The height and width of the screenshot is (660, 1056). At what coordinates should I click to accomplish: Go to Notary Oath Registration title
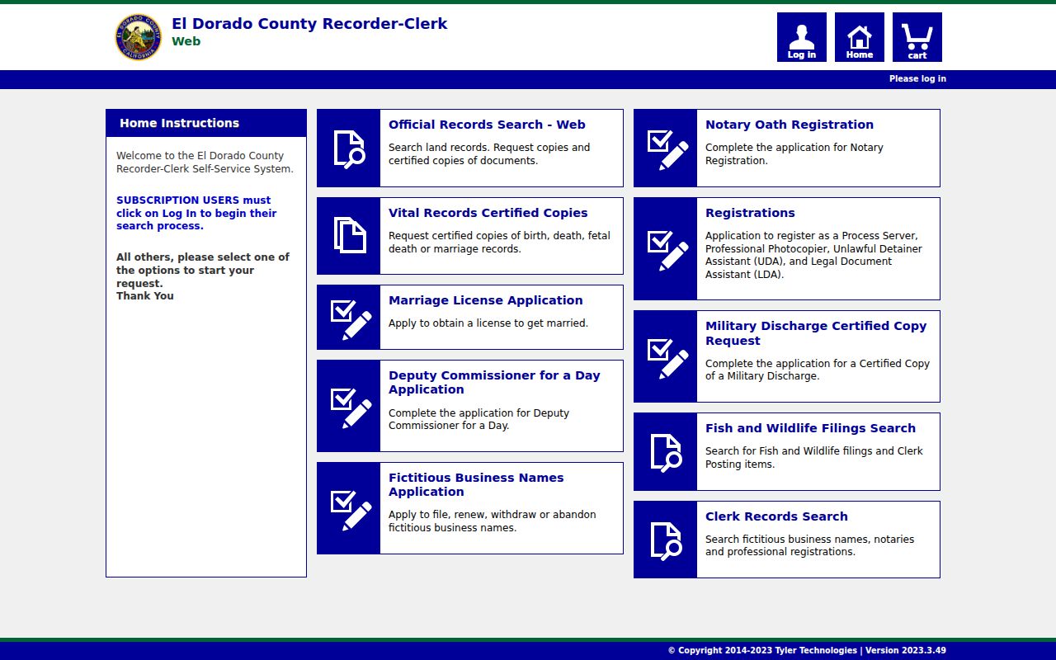click(x=790, y=125)
